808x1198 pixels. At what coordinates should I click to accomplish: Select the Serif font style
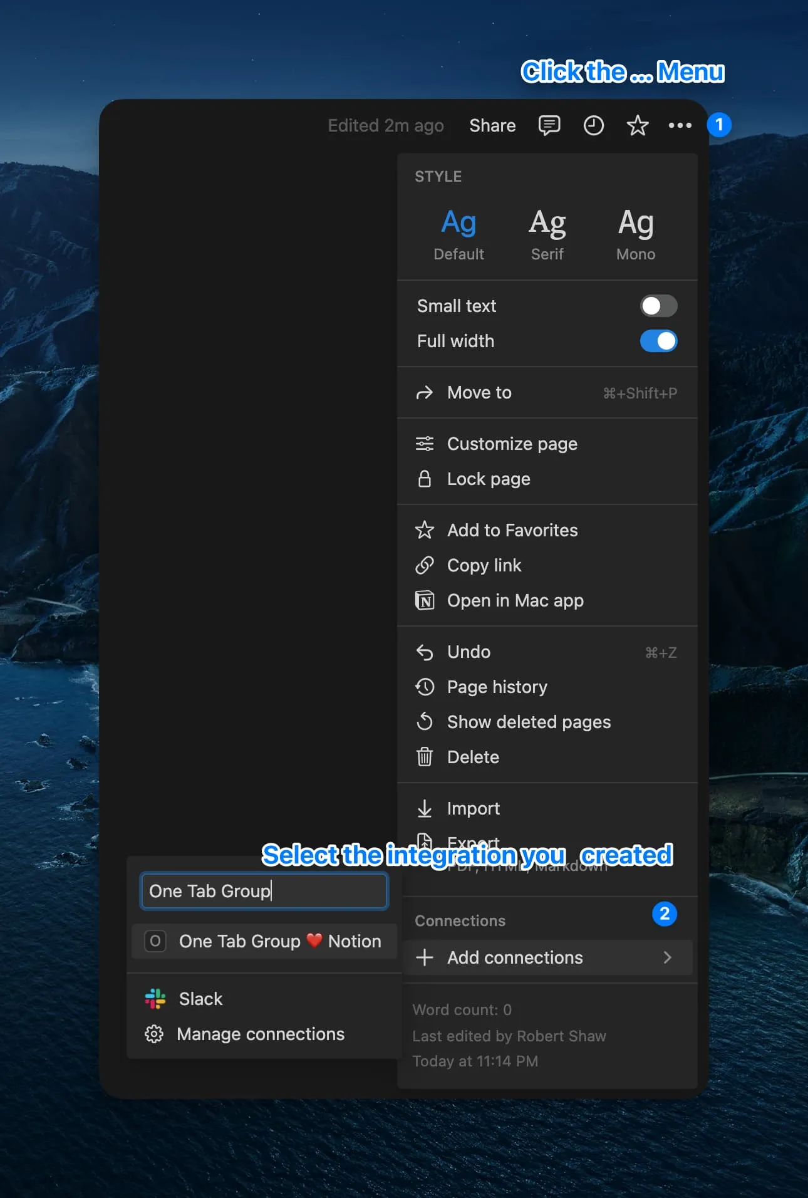pos(547,234)
